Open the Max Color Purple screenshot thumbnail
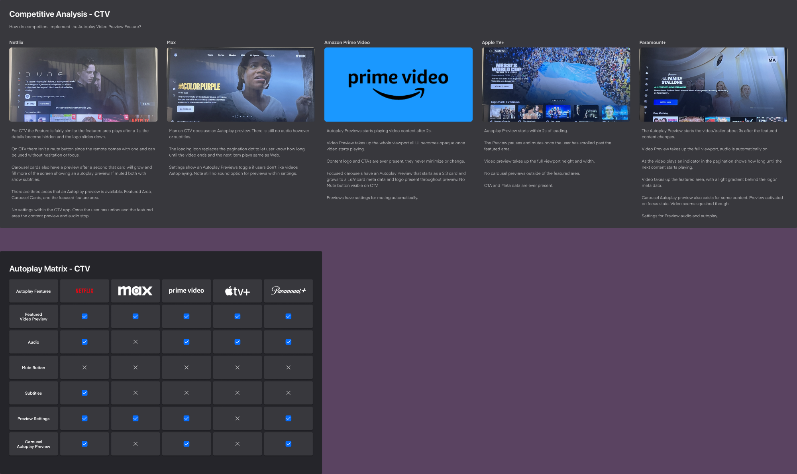797x474 pixels. point(241,85)
